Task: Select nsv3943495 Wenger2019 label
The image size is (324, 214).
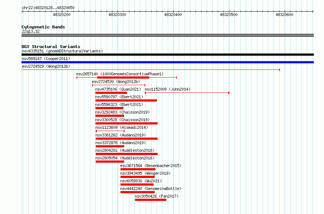Action: point(145,173)
